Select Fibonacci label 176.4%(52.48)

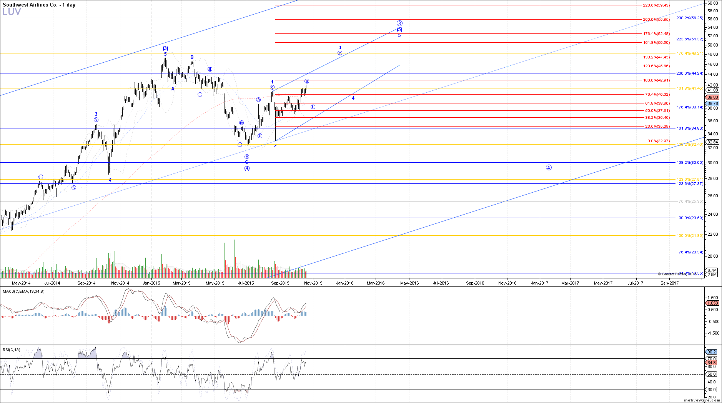656,34
